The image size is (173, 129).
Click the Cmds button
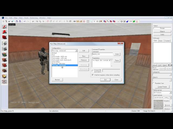point(117,54)
